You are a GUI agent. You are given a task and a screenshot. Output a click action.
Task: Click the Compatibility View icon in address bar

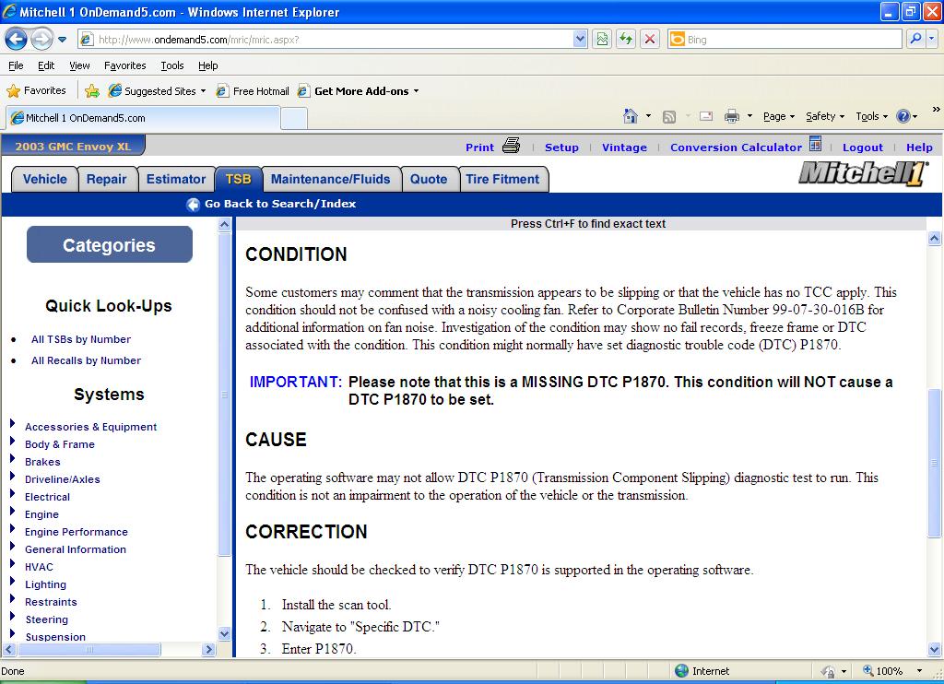[x=602, y=40]
